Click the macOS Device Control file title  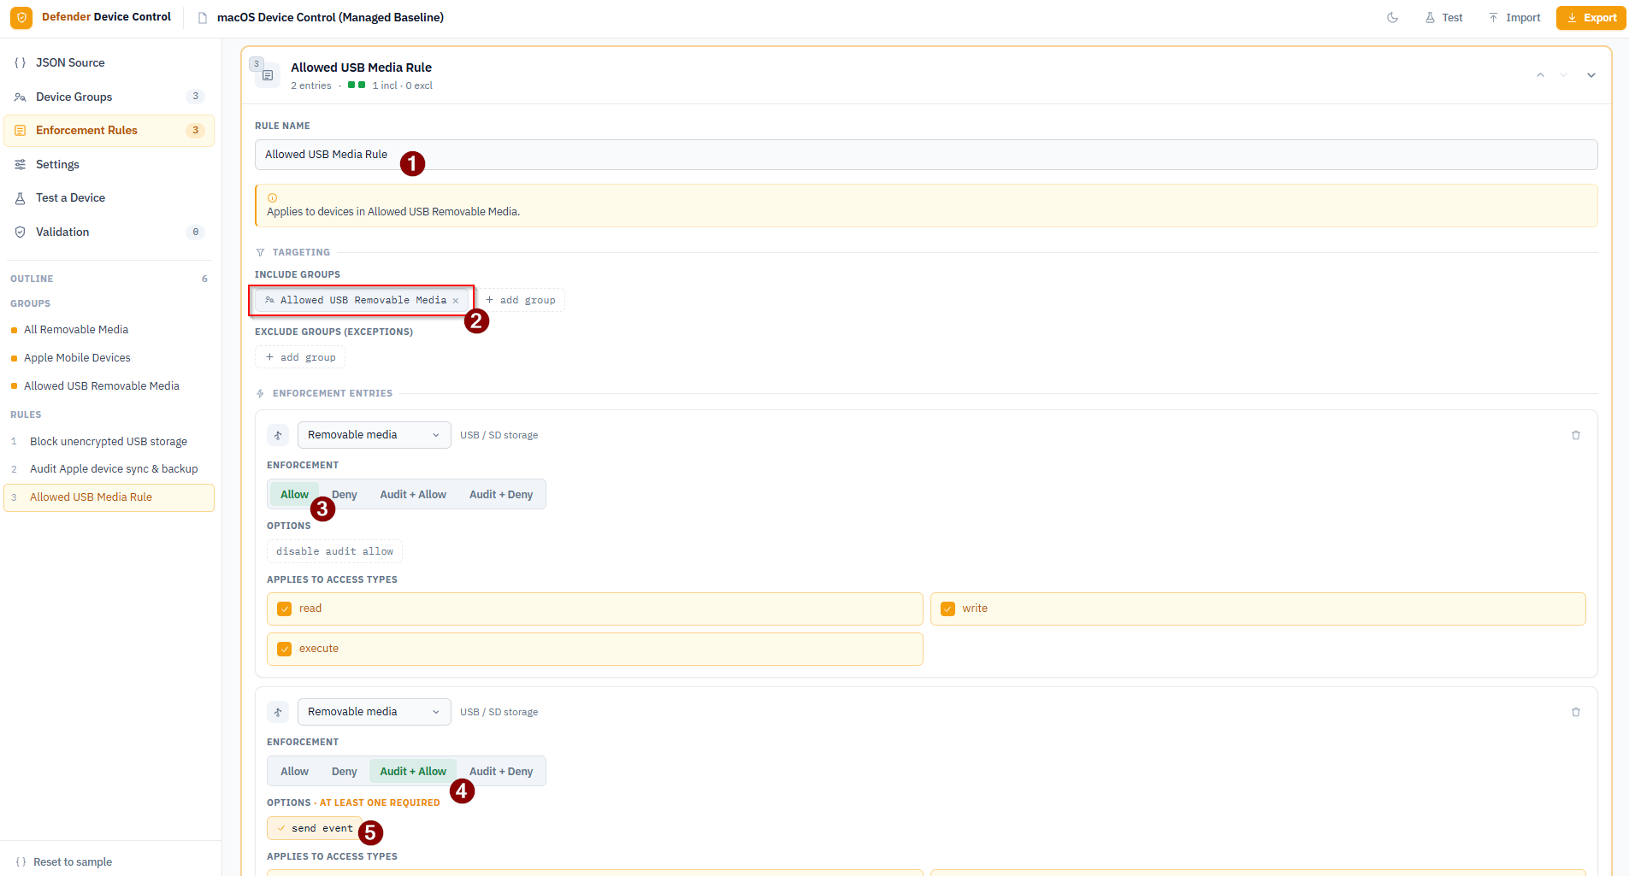coord(330,17)
